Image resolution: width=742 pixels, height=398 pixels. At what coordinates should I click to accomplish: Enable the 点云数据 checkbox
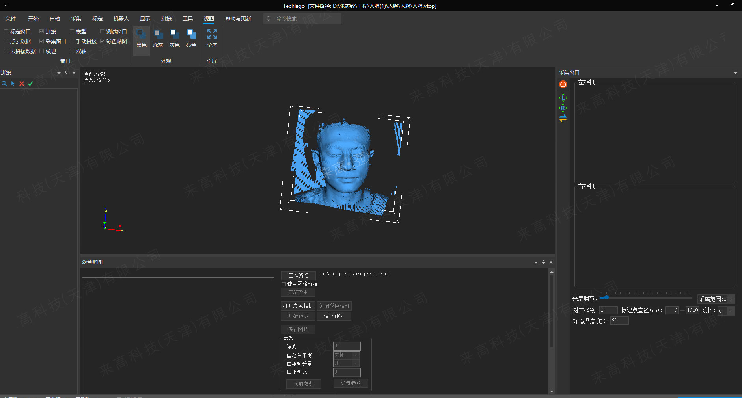(6, 41)
